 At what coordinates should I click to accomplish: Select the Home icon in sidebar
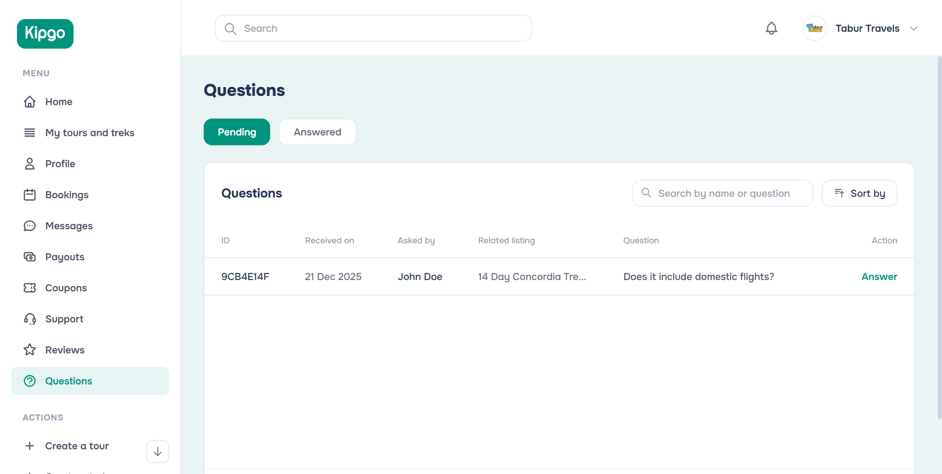30,101
